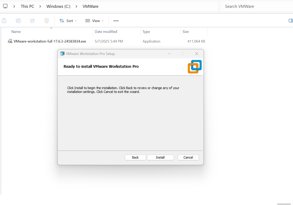
Task: Open the Sort dropdown
Action: click(68, 20)
